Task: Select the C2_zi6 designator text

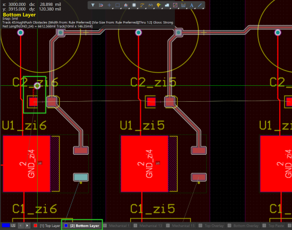Action: tap(35, 82)
